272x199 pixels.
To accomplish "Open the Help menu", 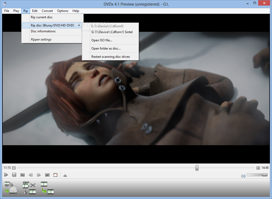I will (76, 11).
